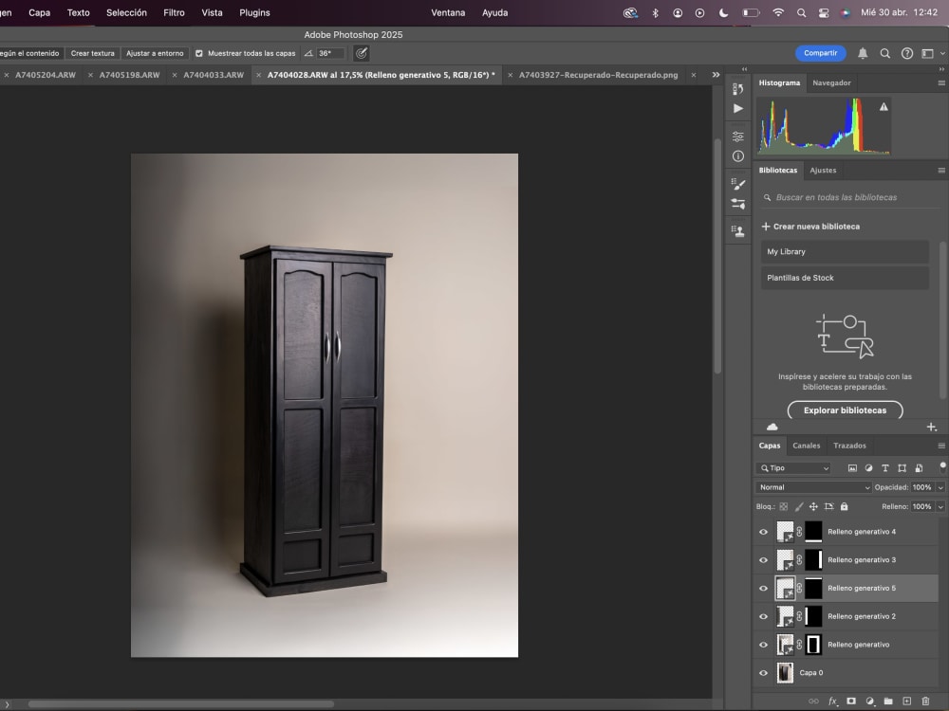Screen dimensions: 949x711
Task: Filter layers by type layers icon
Action: 884,468
